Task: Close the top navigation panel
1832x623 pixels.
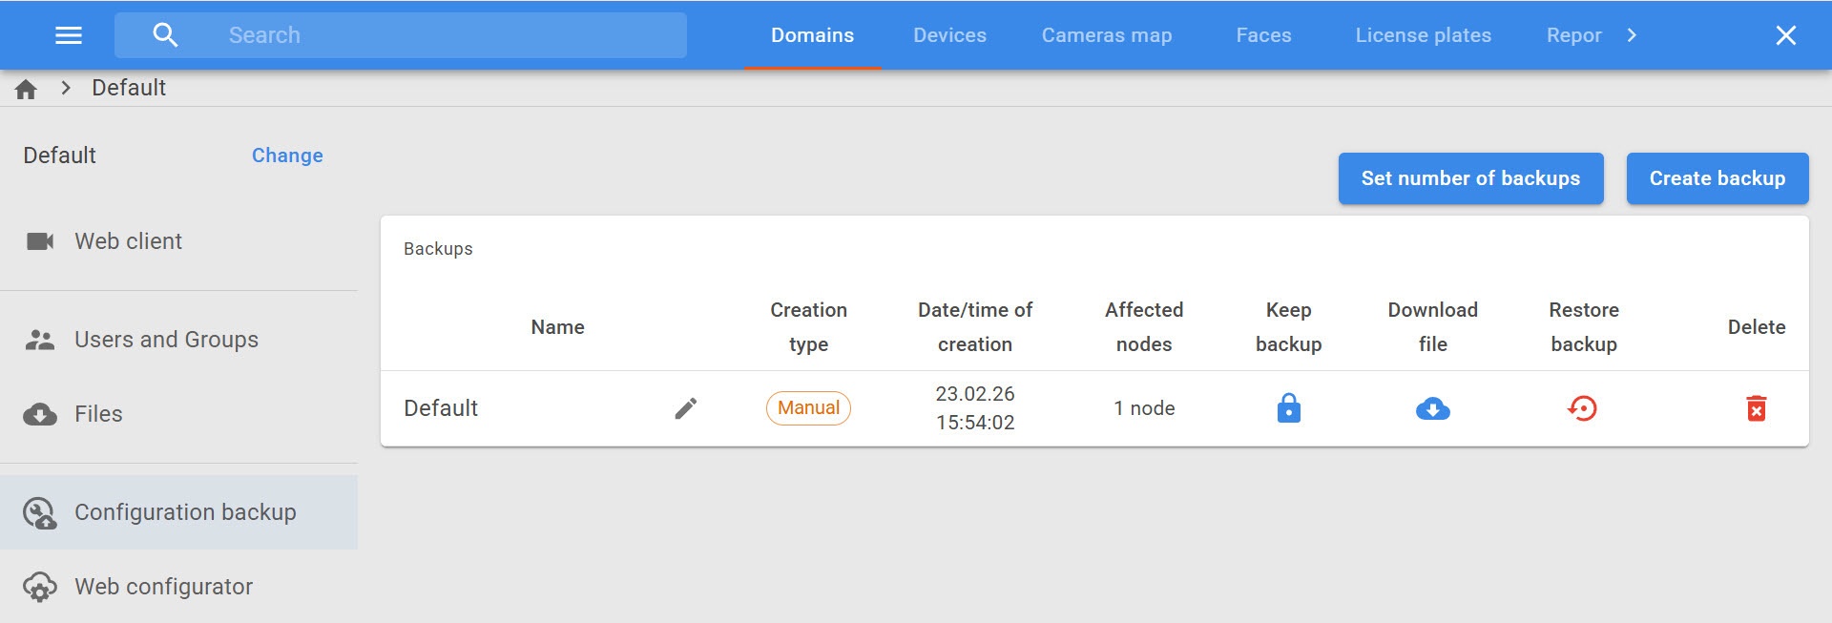Action: [1785, 35]
